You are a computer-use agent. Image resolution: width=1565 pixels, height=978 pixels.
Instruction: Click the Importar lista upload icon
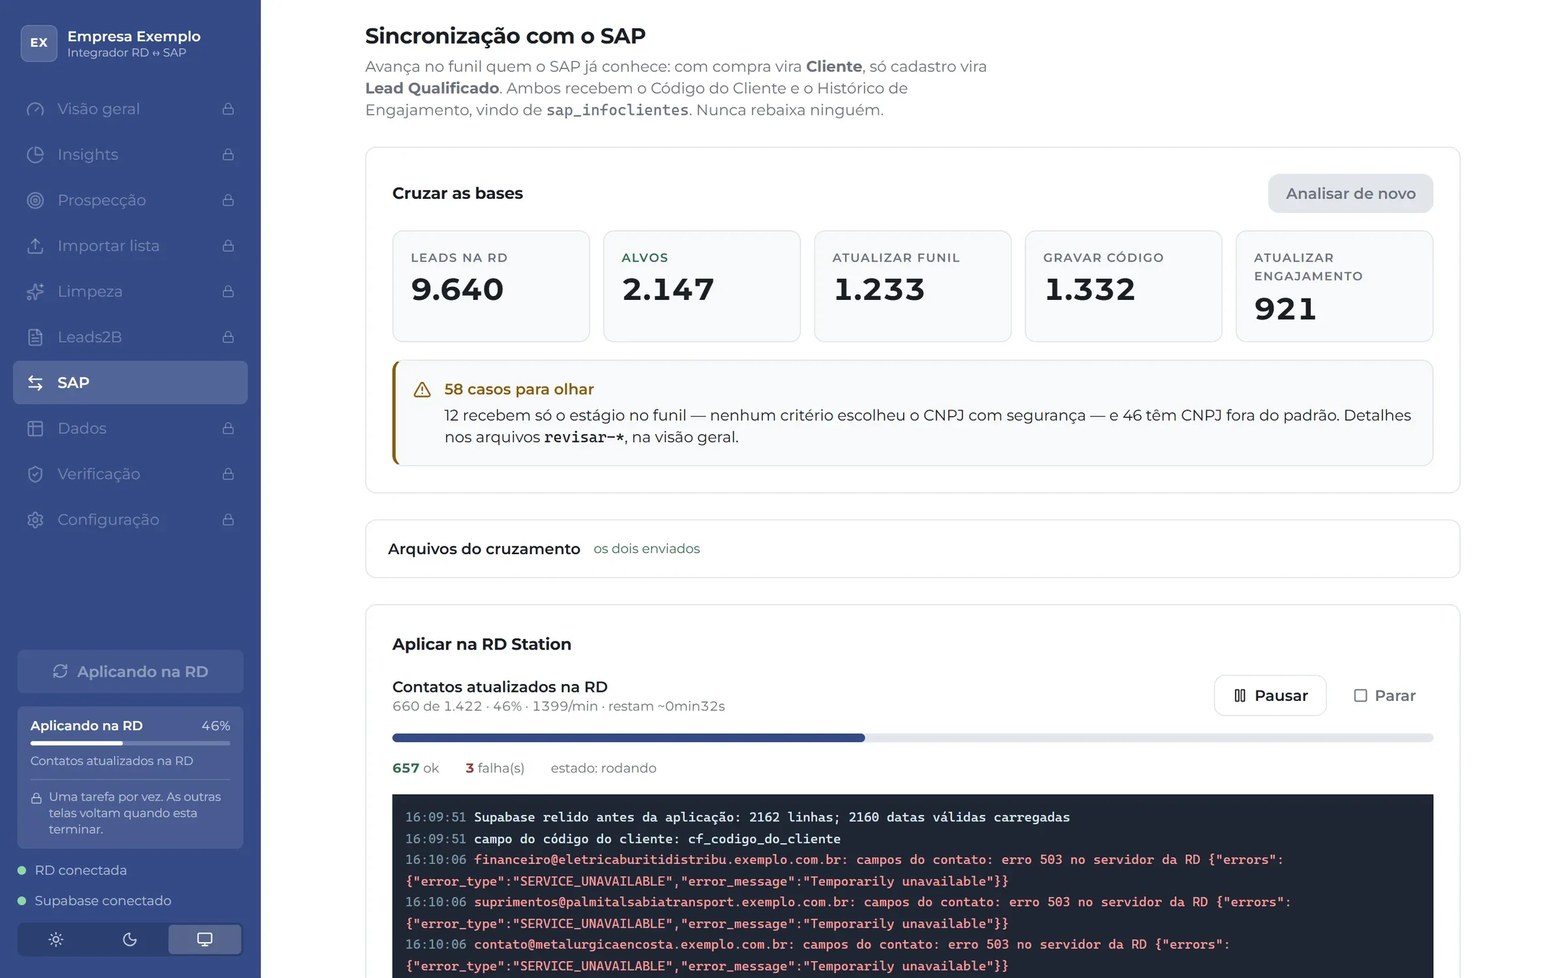pos(35,246)
